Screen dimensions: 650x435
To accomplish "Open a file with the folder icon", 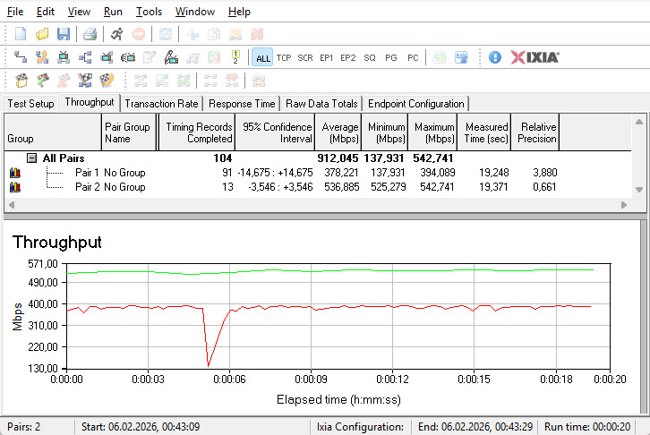I will (42, 34).
